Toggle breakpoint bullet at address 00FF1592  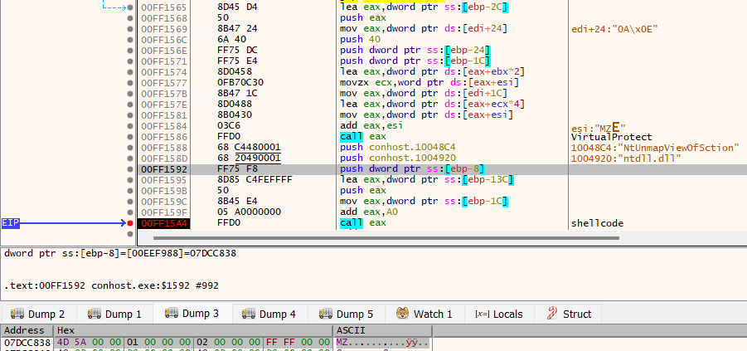click(130, 169)
